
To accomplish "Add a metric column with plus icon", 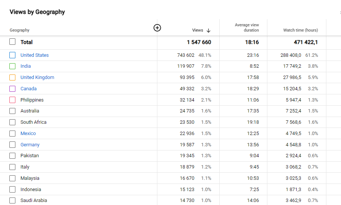I will coord(157,28).
